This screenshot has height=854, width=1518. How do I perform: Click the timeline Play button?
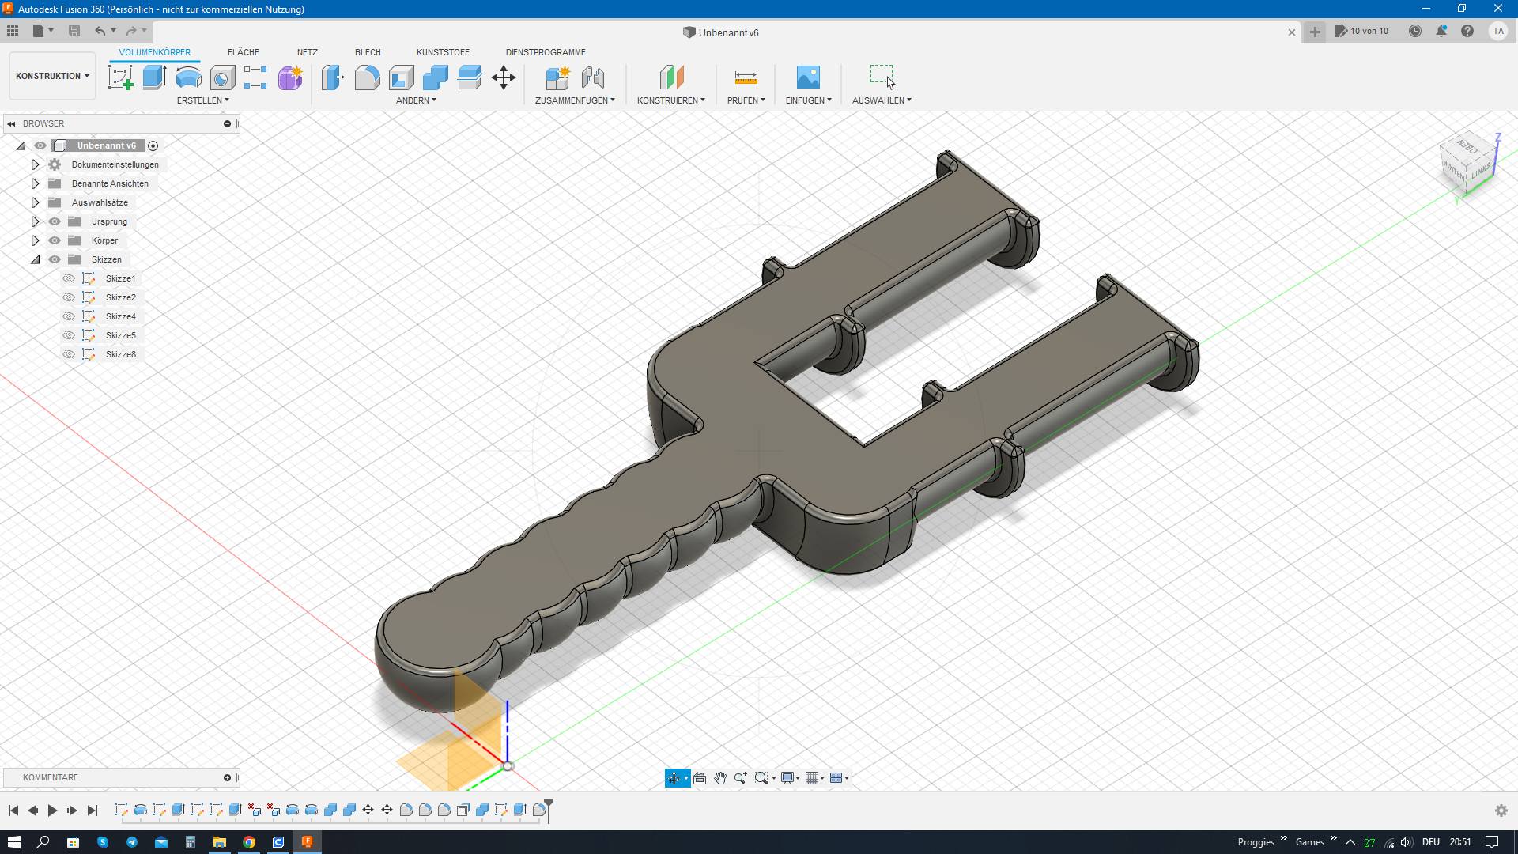[x=52, y=811]
